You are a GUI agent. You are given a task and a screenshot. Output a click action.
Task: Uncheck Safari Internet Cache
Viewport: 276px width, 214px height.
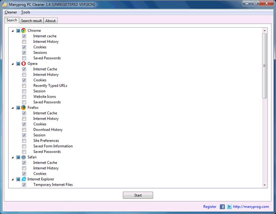[24, 163]
